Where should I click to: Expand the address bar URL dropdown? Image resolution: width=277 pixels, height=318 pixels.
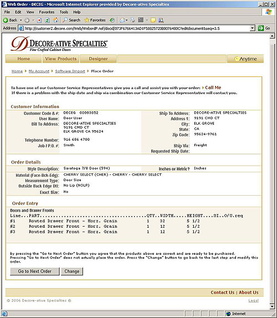point(252,28)
